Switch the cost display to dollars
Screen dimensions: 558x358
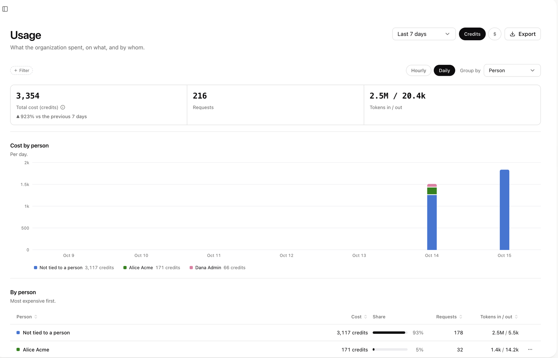(x=495, y=34)
